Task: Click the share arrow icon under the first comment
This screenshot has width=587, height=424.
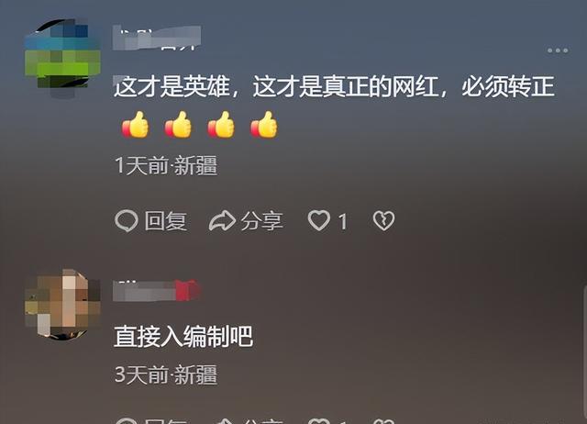Action: 222,220
